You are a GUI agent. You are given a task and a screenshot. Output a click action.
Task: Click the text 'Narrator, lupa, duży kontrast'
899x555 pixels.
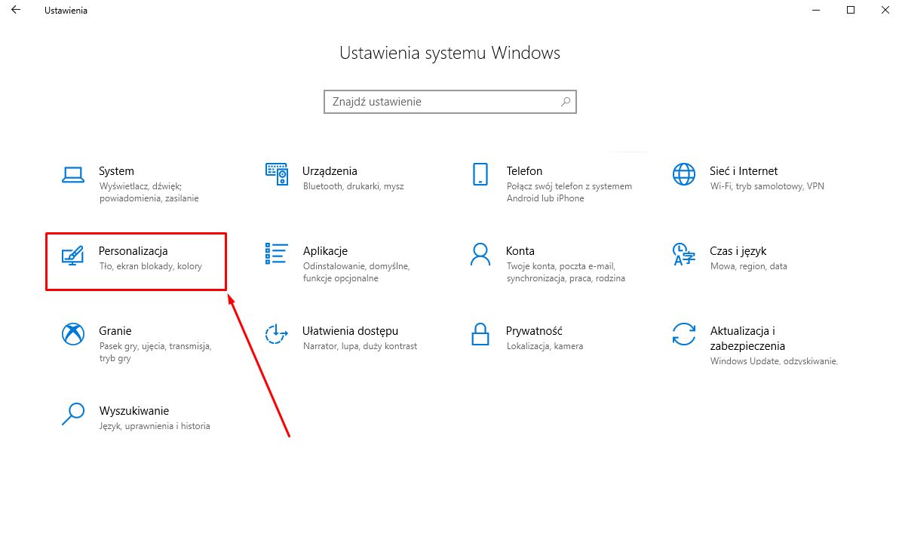pyautogui.click(x=360, y=346)
